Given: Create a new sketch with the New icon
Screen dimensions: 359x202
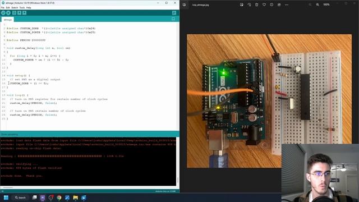Looking at the screenshot, I should pyautogui.click(x=14, y=13).
